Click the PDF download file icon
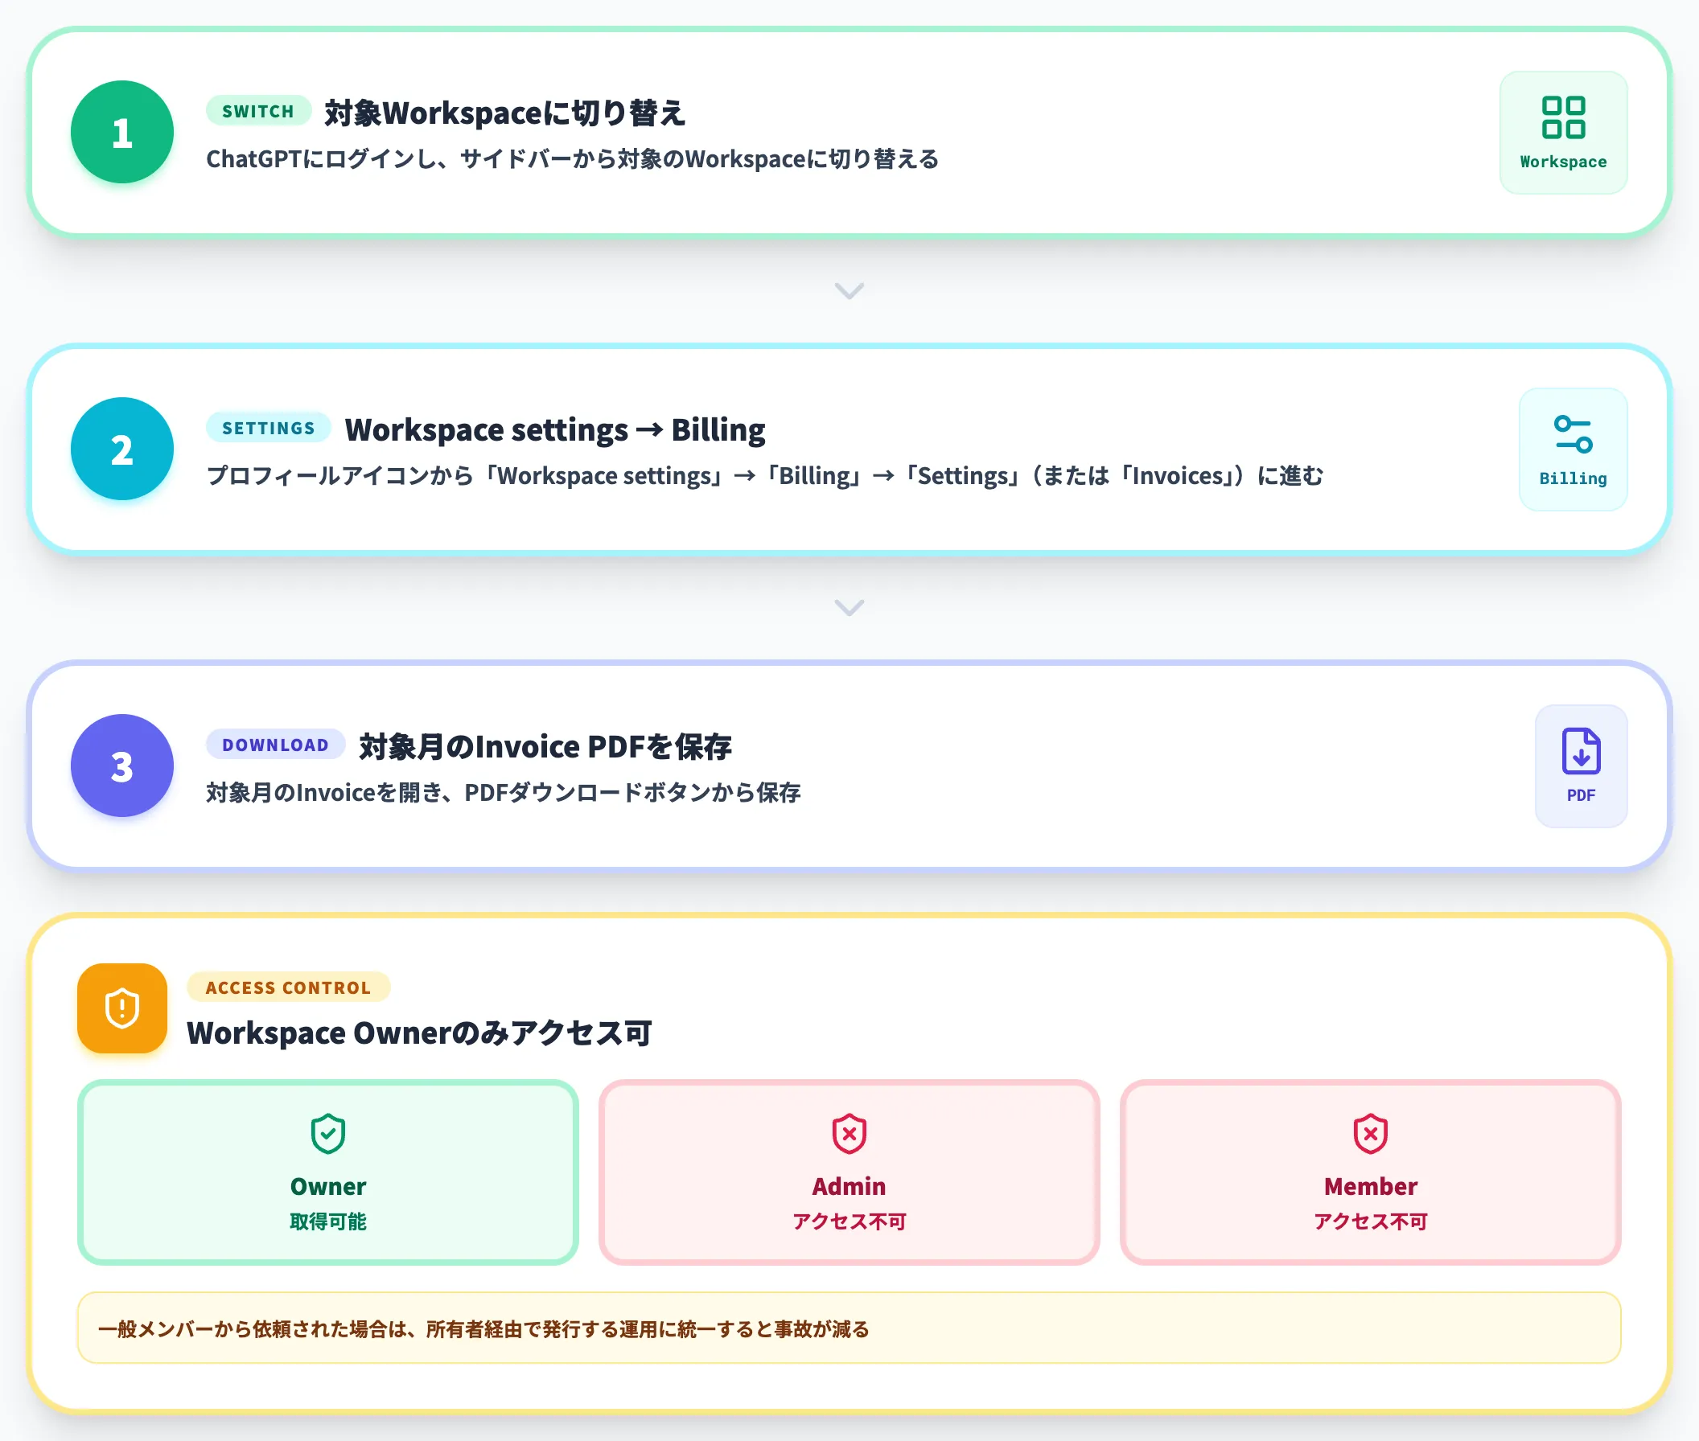The image size is (1699, 1441). pos(1581,751)
